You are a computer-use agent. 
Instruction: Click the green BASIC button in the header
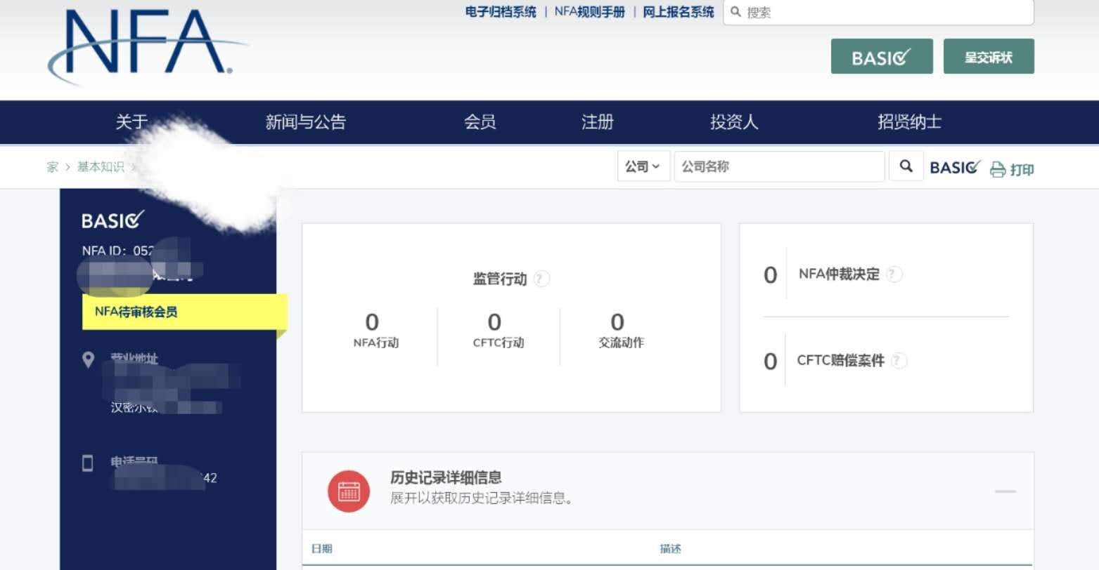881,57
